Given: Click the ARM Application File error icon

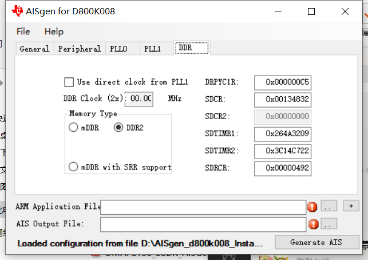Looking at the screenshot, I should click(312, 207).
